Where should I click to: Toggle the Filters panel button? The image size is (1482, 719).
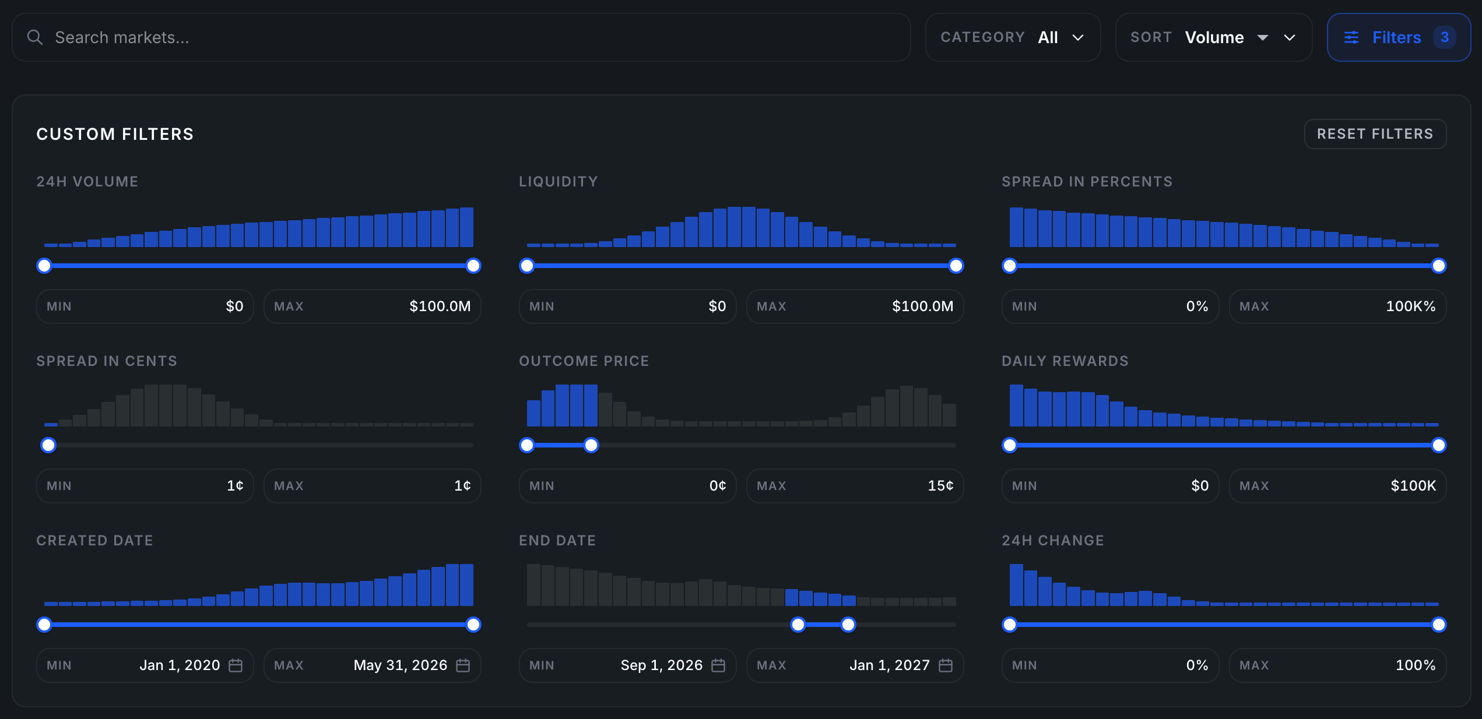(1399, 37)
